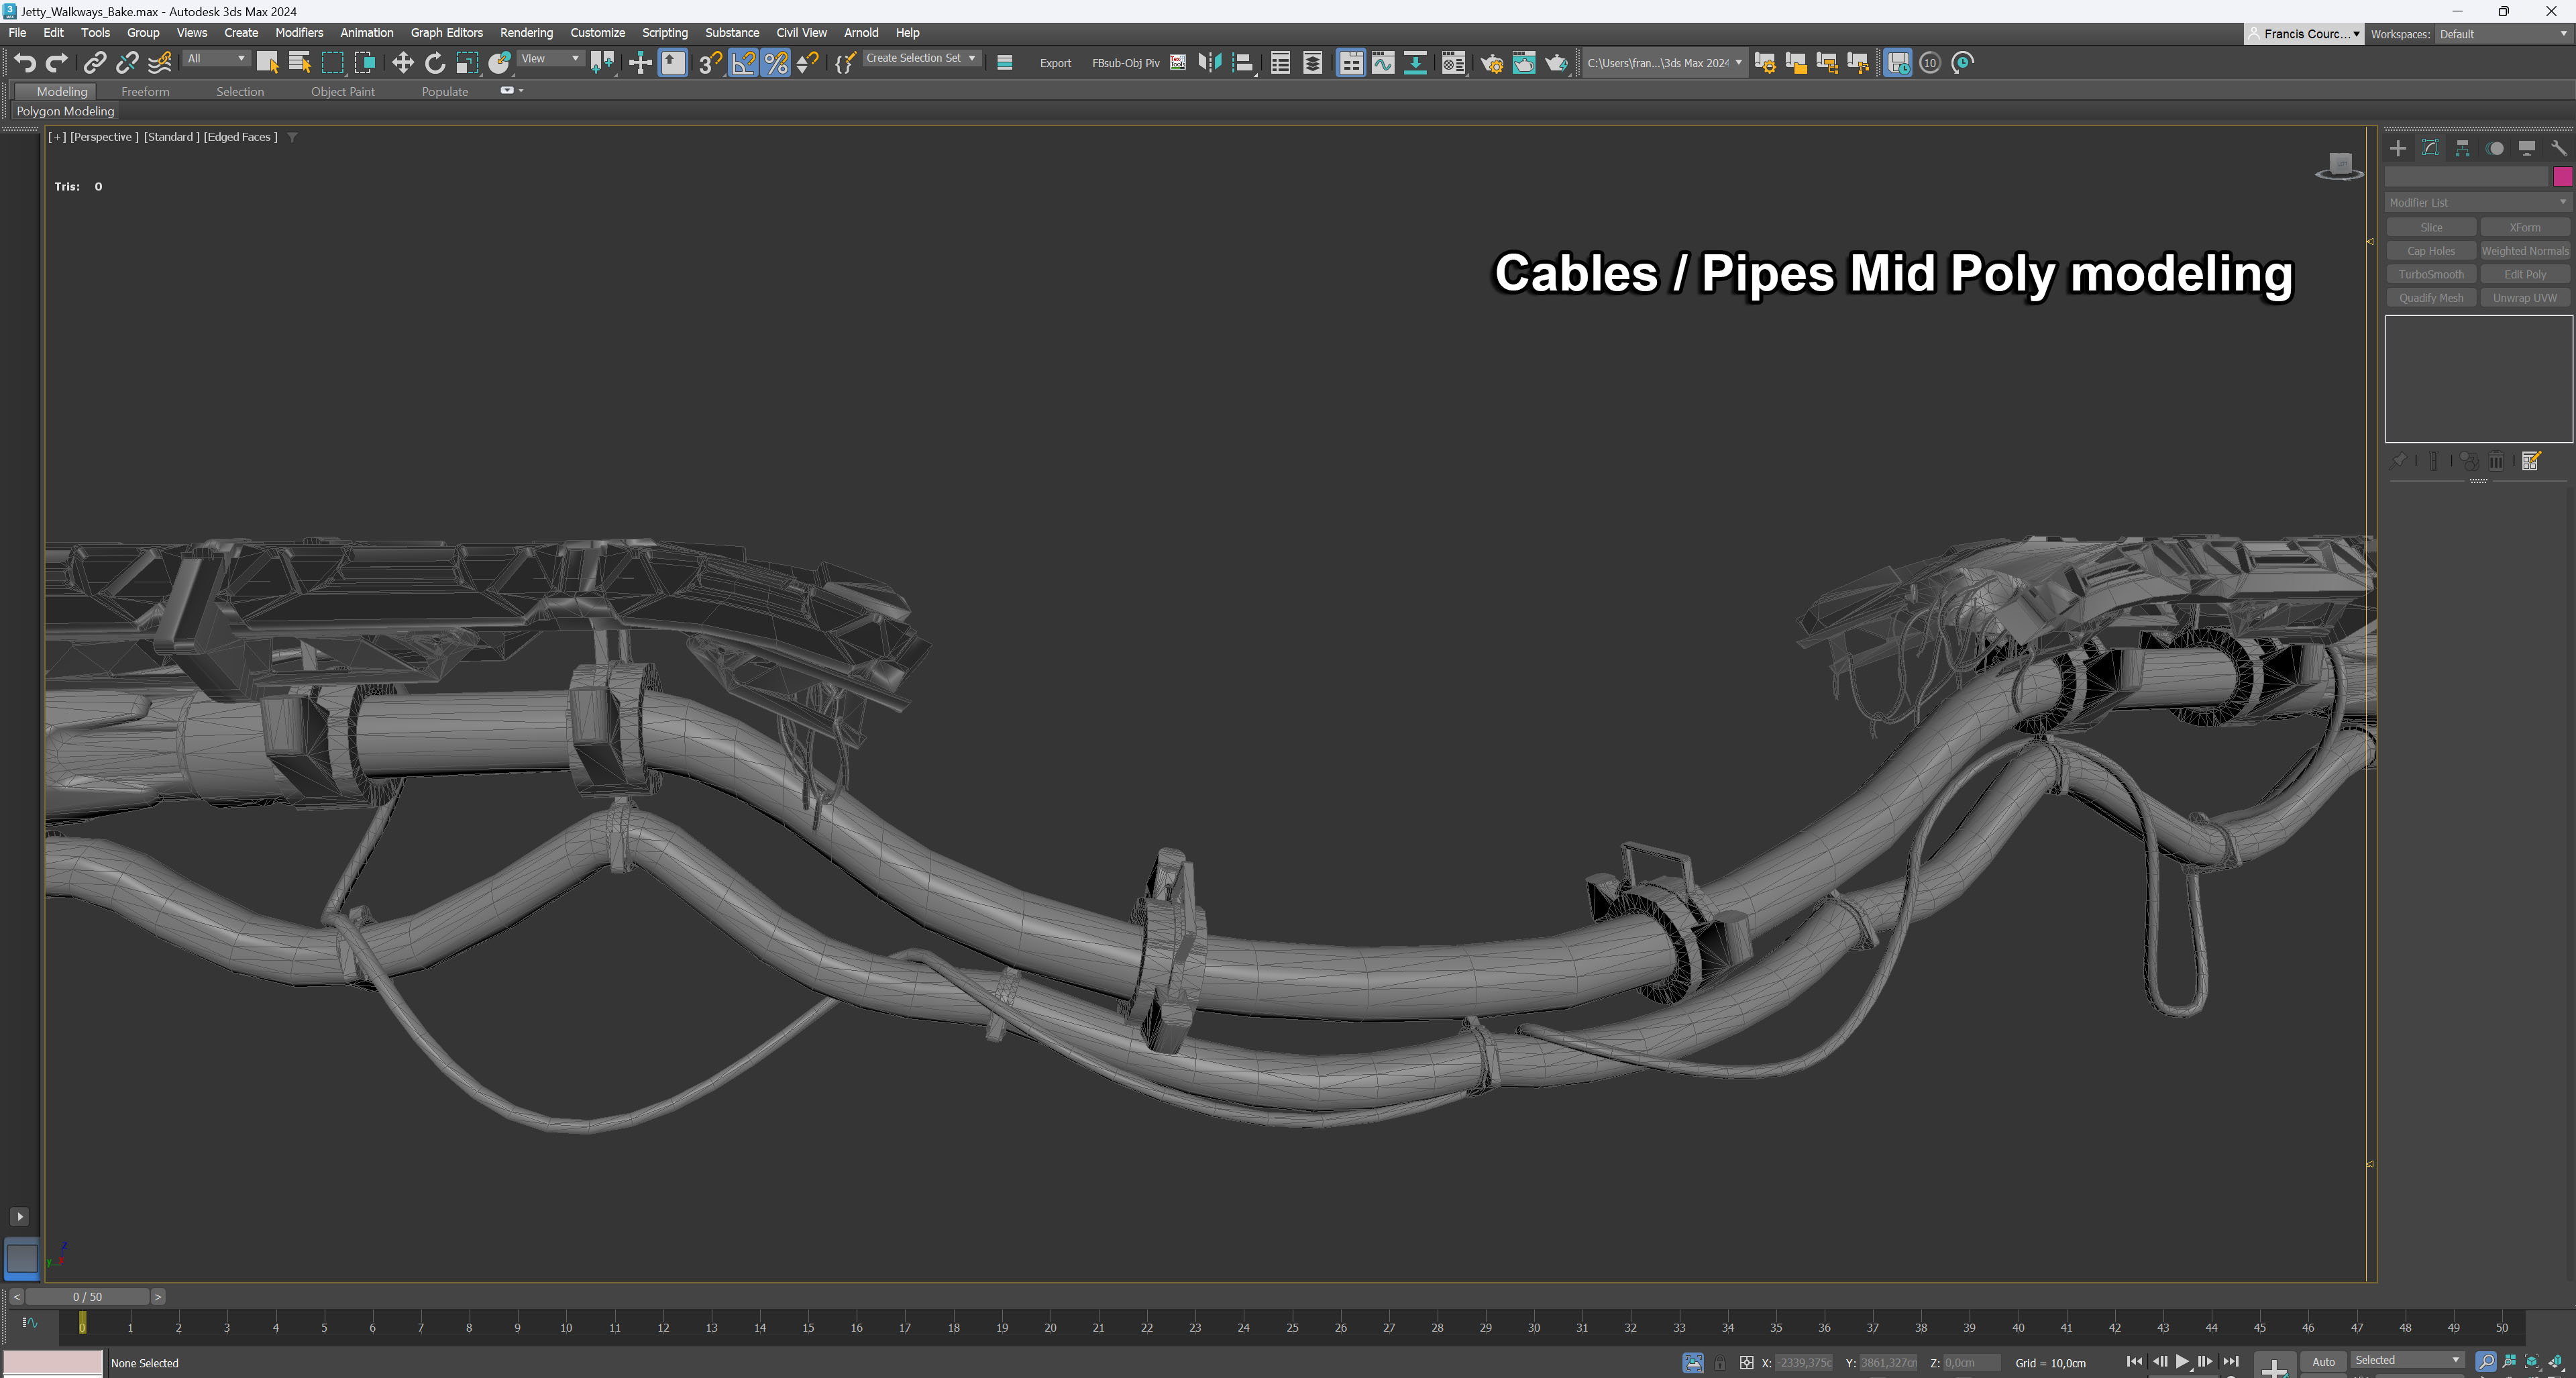Expand the Create Selection Set dropdown
The height and width of the screenshot is (1378, 2576).
971,58
